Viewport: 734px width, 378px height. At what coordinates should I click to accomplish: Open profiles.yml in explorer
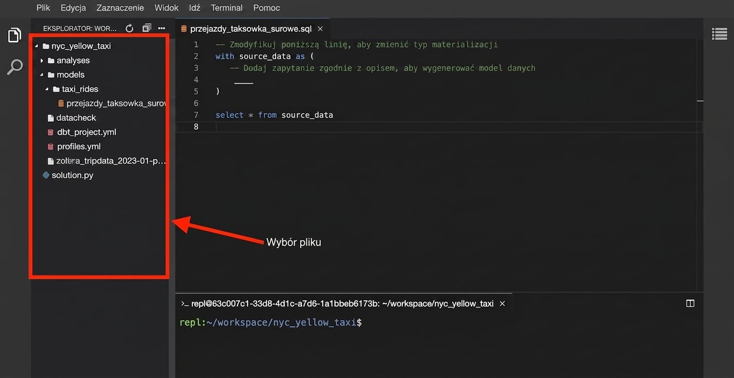79,146
